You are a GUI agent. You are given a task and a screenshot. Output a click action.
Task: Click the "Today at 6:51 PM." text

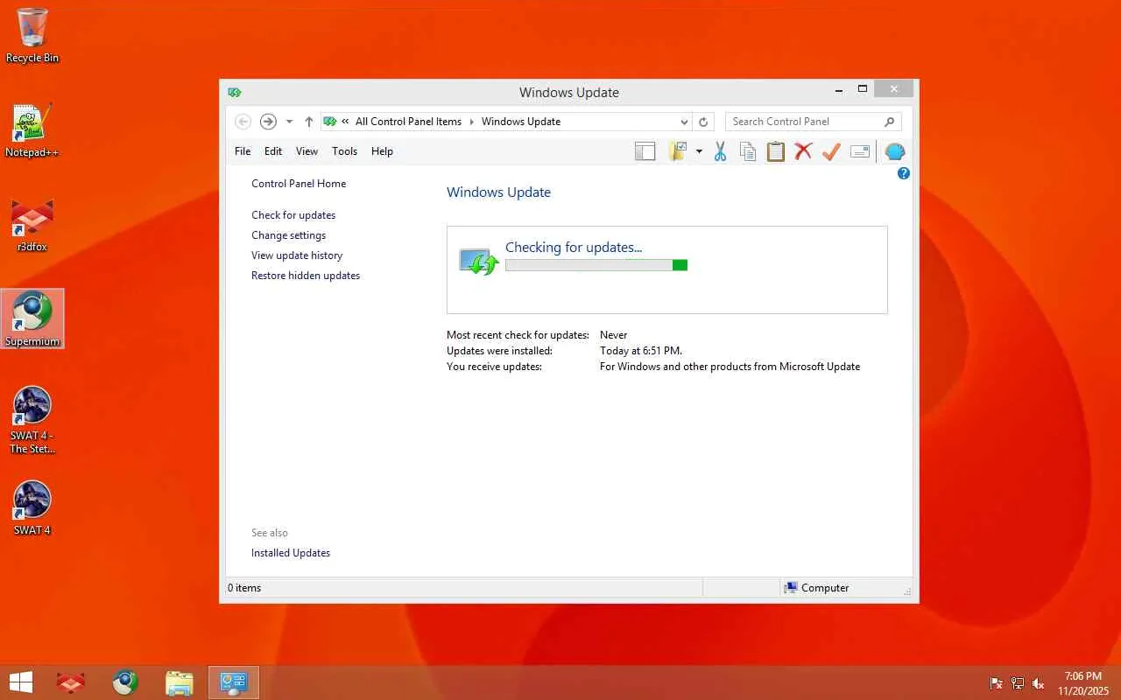tap(641, 351)
